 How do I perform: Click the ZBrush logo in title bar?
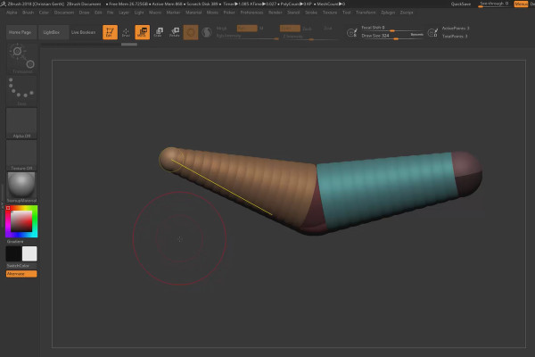[3, 4]
